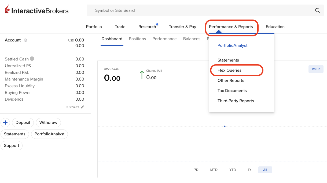Screen dimensions: 327x183
Task: Click the search magnifier icon
Action: pyautogui.click(x=317, y=10)
